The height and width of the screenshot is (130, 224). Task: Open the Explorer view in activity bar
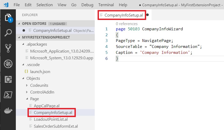pyautogui.click(x=8, y=18)
